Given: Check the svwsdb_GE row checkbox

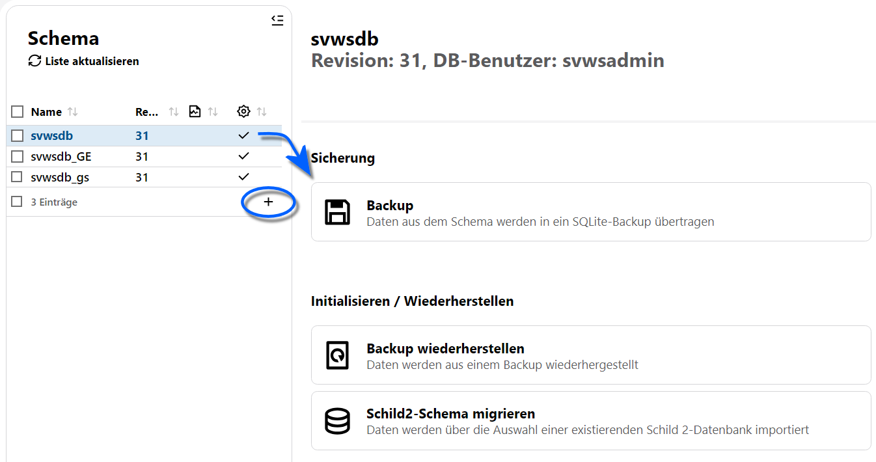Looking at the screenshot, I should (18, 156).
